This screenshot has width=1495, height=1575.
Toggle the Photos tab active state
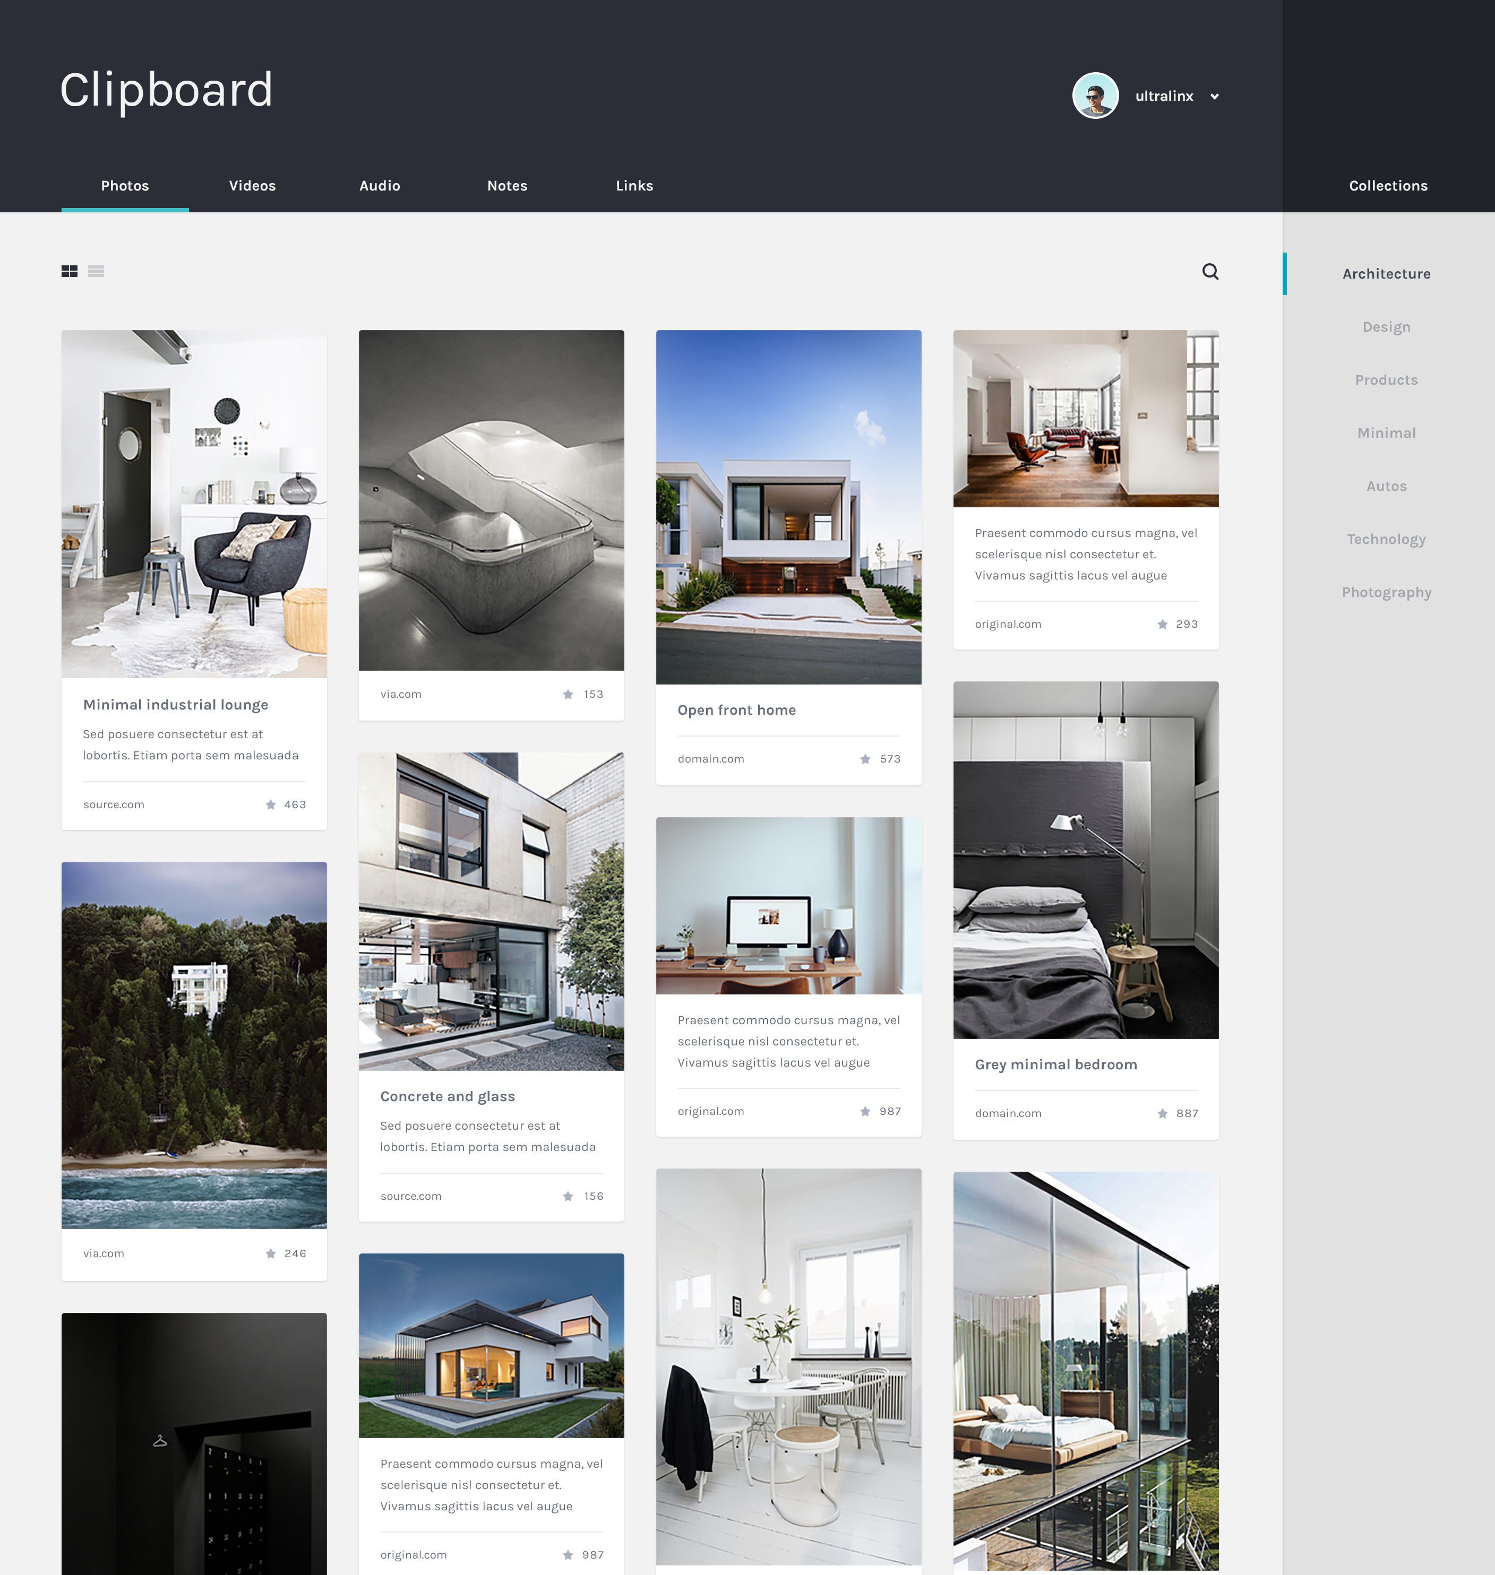[125, 184]
